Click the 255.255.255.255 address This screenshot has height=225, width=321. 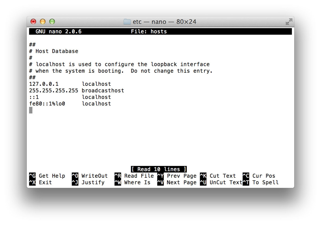(54, 91)
